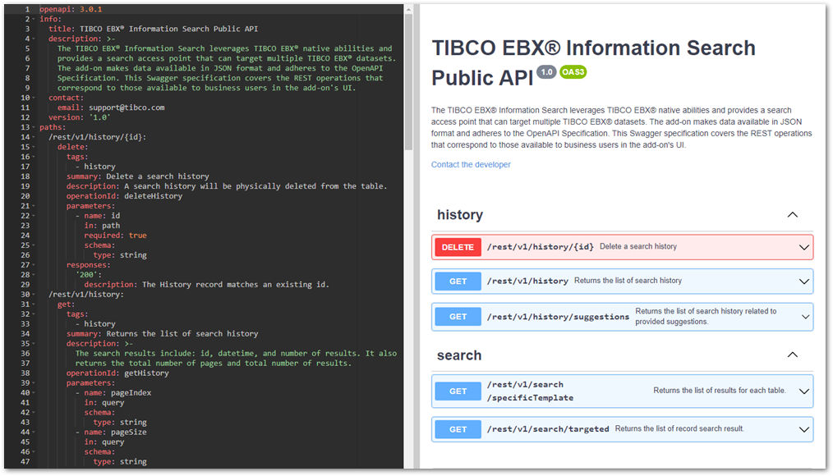
Task: Fold the delete block at line 15
Action: 34,147
